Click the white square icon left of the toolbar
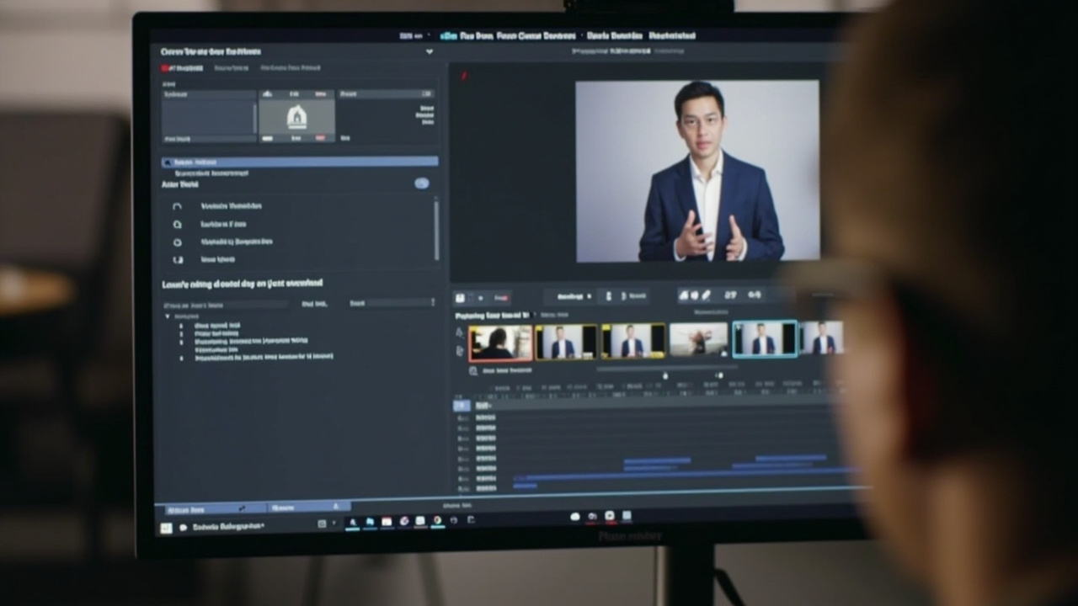Image resolution: width=1078 pixels, height=606 pixels. [460, 297]
